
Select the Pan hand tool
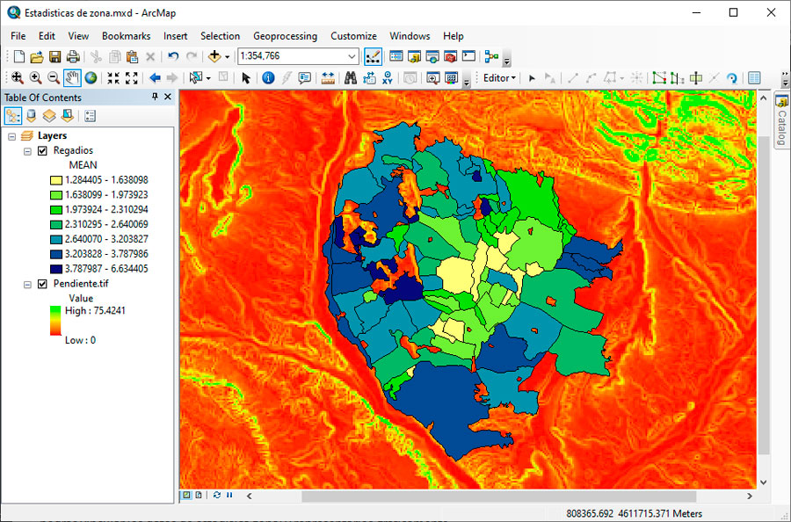(x=72, y=77)
